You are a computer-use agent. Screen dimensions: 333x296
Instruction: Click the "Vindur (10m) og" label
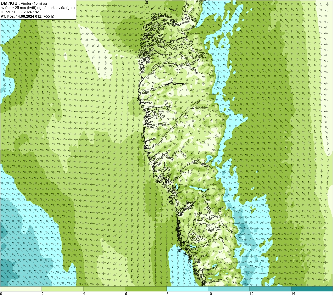[34, 3]
